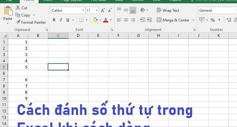Click the Paste clipboard icon

pyautogui.click(x=8, y=10)
